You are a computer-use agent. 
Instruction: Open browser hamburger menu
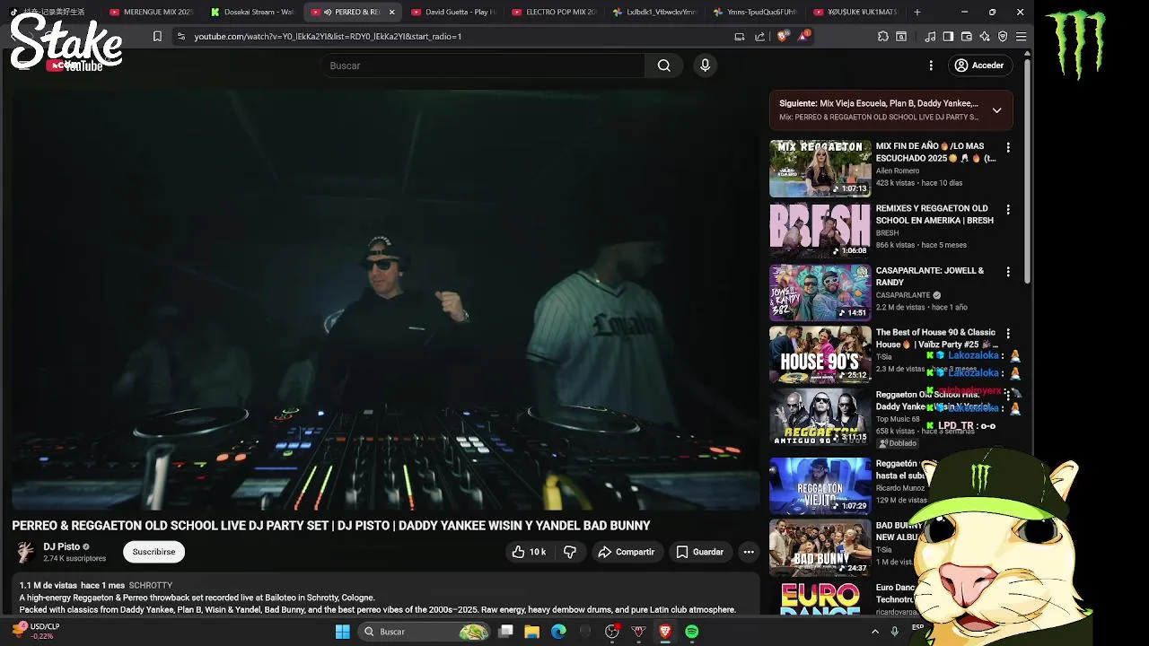1021,36
